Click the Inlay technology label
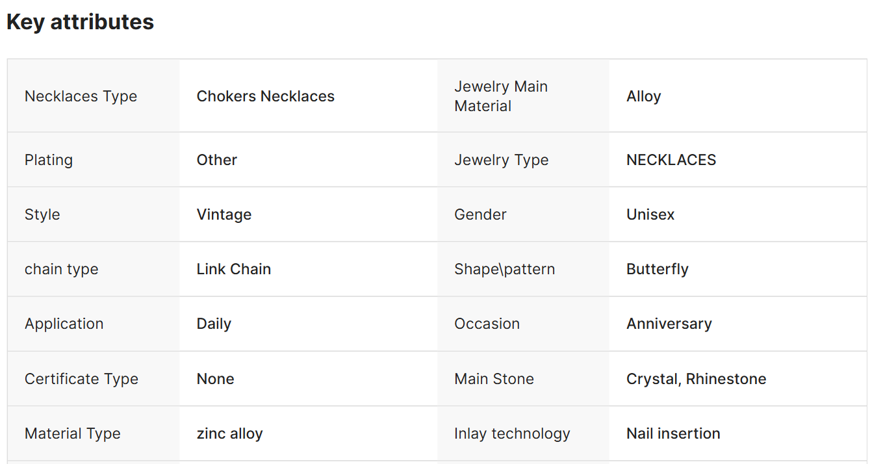 tap(512, 433)
